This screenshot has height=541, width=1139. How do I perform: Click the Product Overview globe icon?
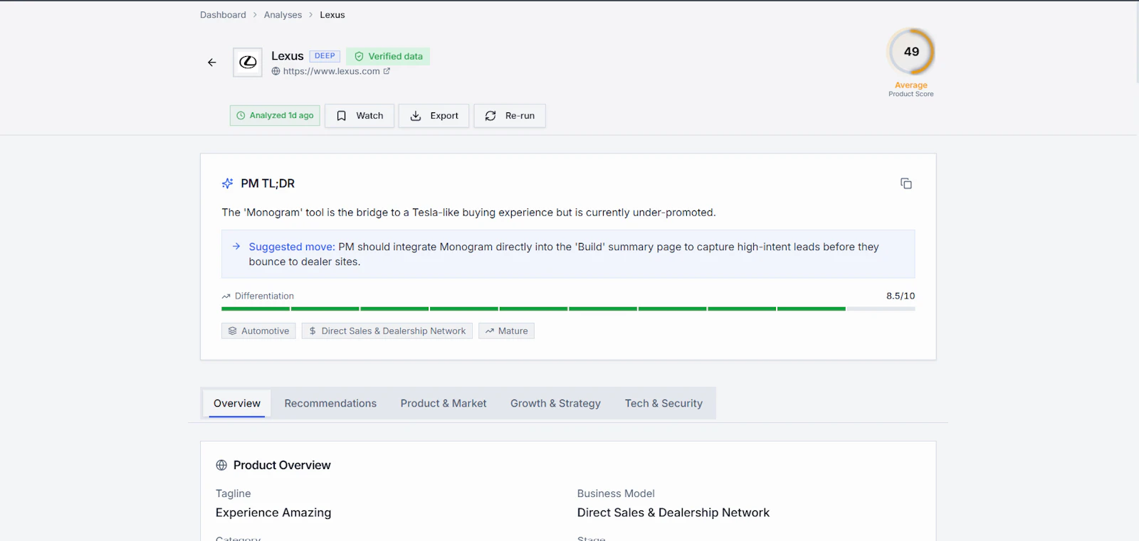(221, 465)
